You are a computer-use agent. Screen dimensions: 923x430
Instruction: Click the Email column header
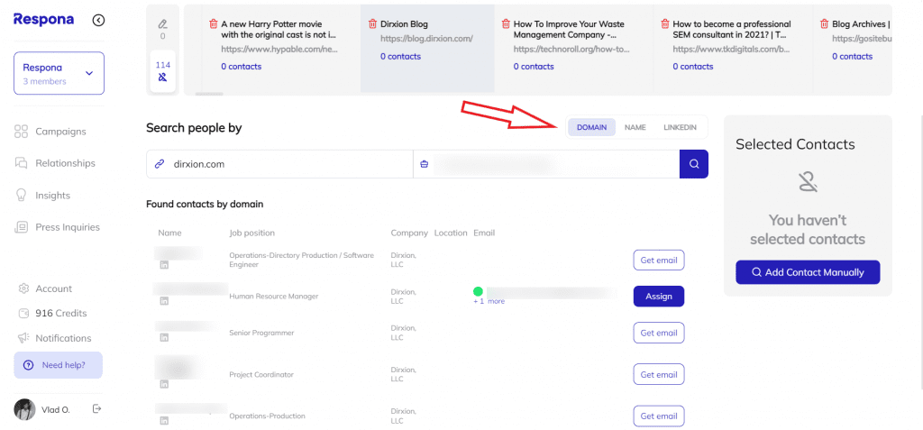tap(484, 233)
